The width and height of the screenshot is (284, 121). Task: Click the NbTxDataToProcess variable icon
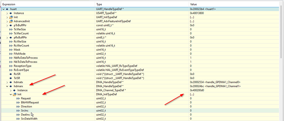tap(11, 62)
